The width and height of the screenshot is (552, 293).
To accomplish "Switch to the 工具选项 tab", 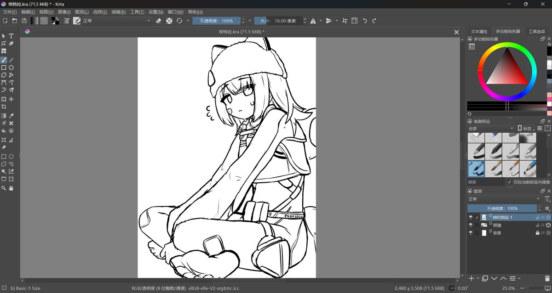I will coord(536,32).
